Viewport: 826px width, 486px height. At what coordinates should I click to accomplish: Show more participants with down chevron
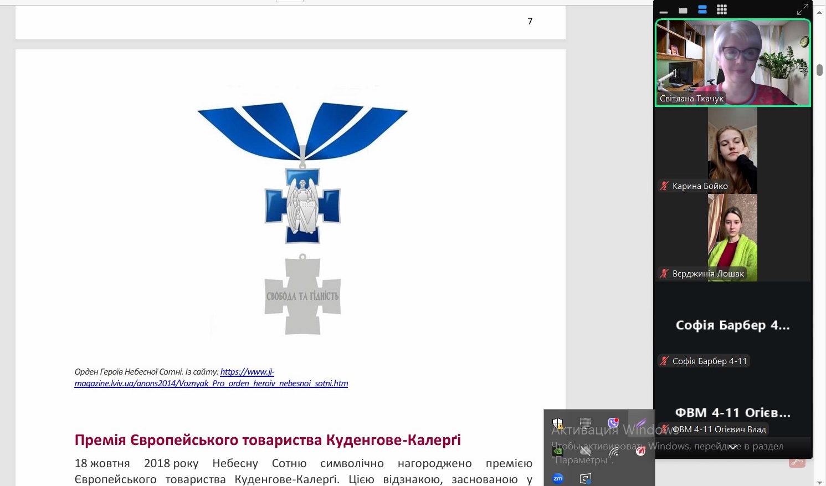[x=733, y=447]
